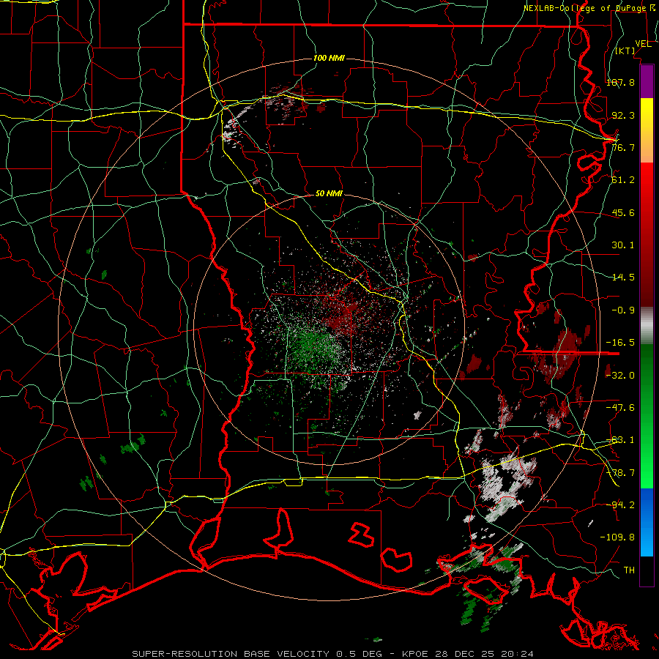Click the Super-Resolution Base Velocity caption

point(333,654)
